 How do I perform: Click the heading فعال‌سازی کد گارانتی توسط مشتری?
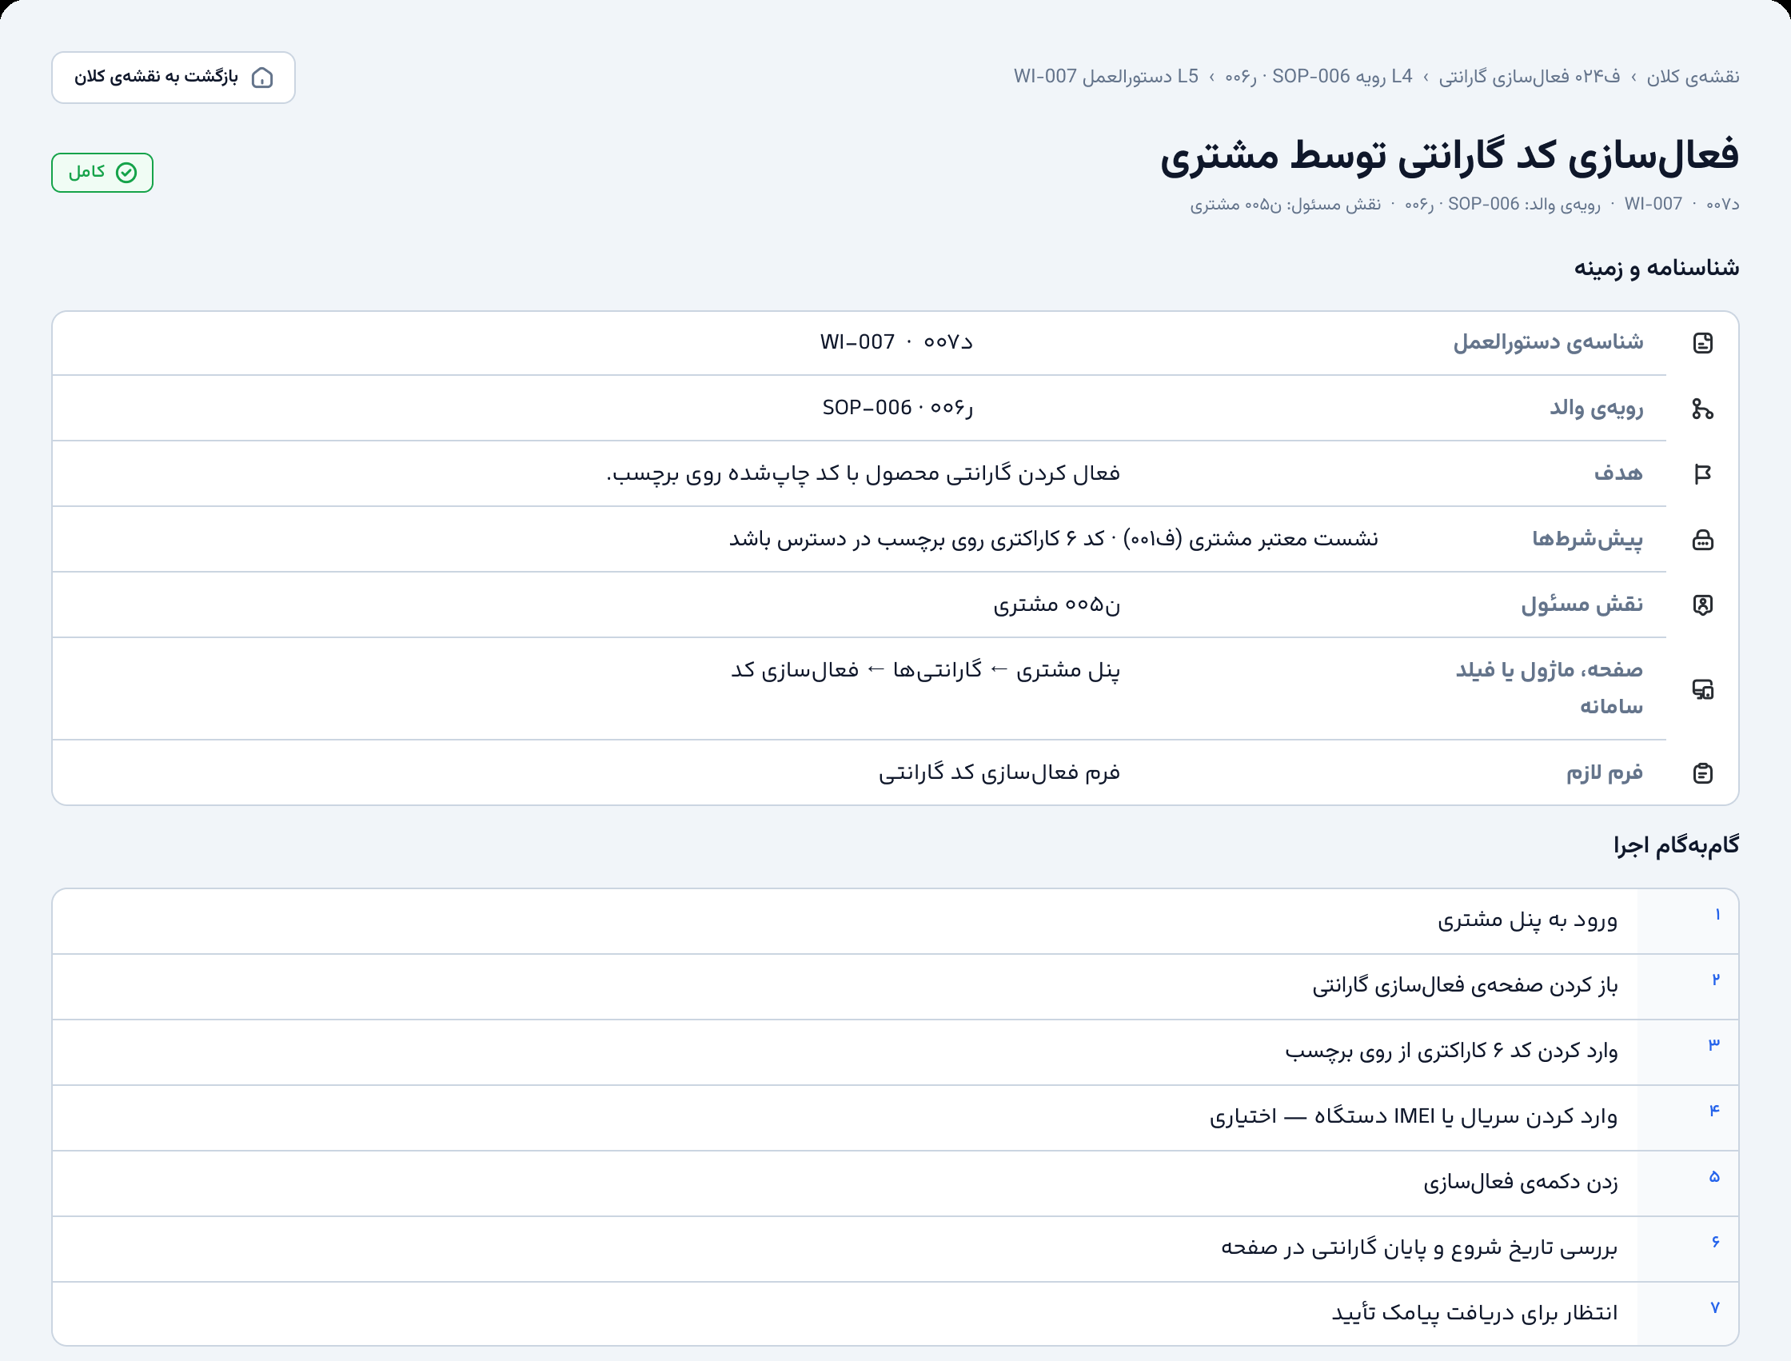click(x=1450, y=156)
